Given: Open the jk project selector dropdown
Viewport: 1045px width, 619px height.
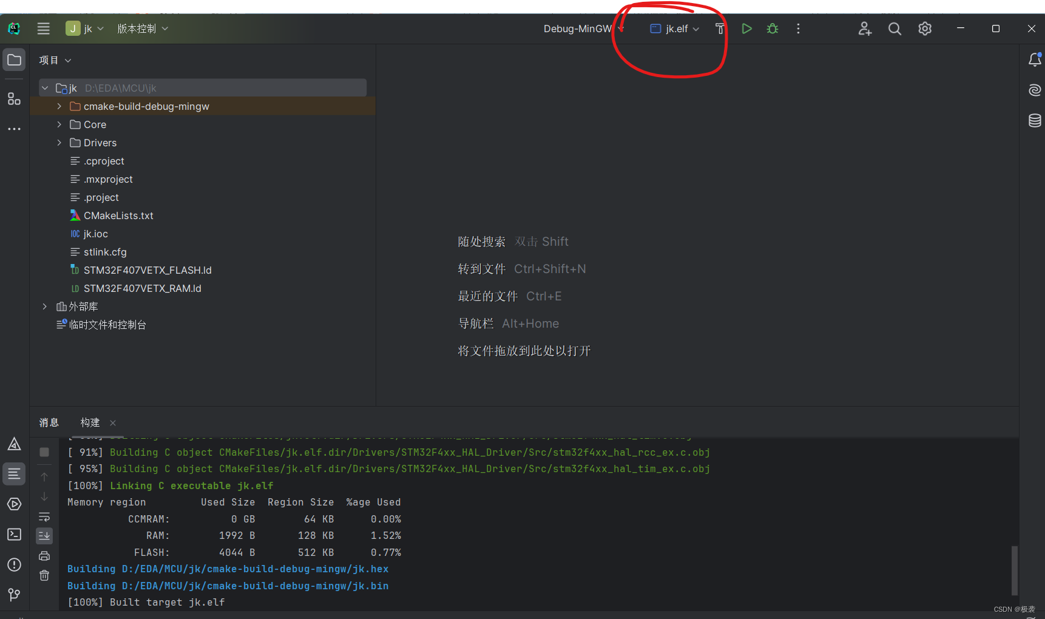Looking at the screenshot, I should (x=85, y=29).
